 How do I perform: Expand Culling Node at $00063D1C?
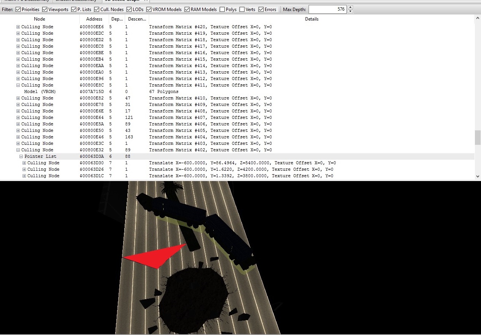pos(24,176)
